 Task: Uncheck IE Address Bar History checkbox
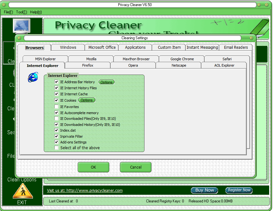(x=57, y=82)
